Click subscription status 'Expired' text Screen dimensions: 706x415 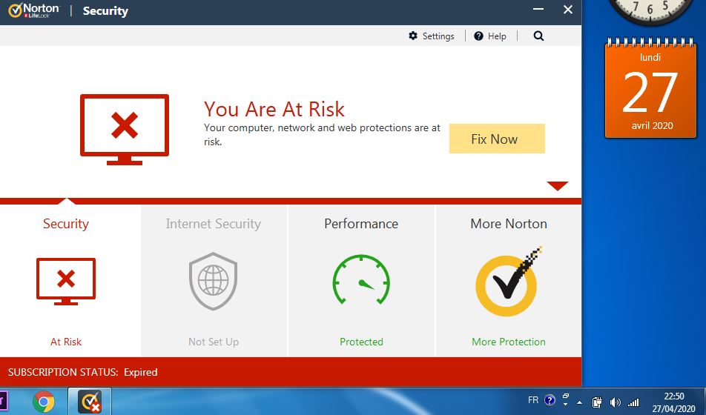click(140, 372)
